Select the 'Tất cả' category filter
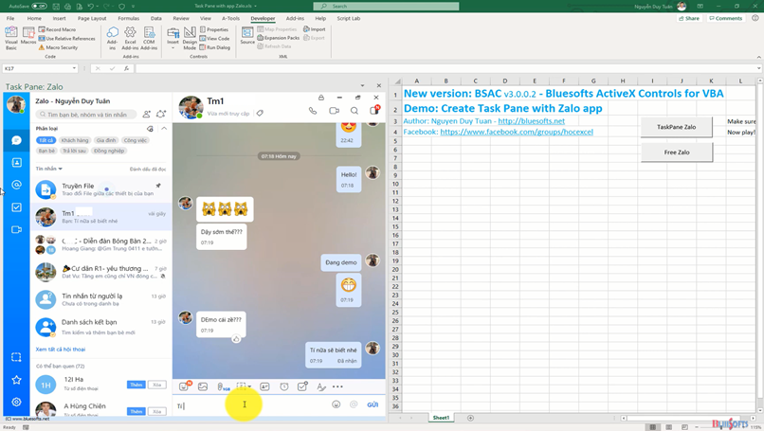This screenshot has width=764, height=431. [x=45, y=140]
